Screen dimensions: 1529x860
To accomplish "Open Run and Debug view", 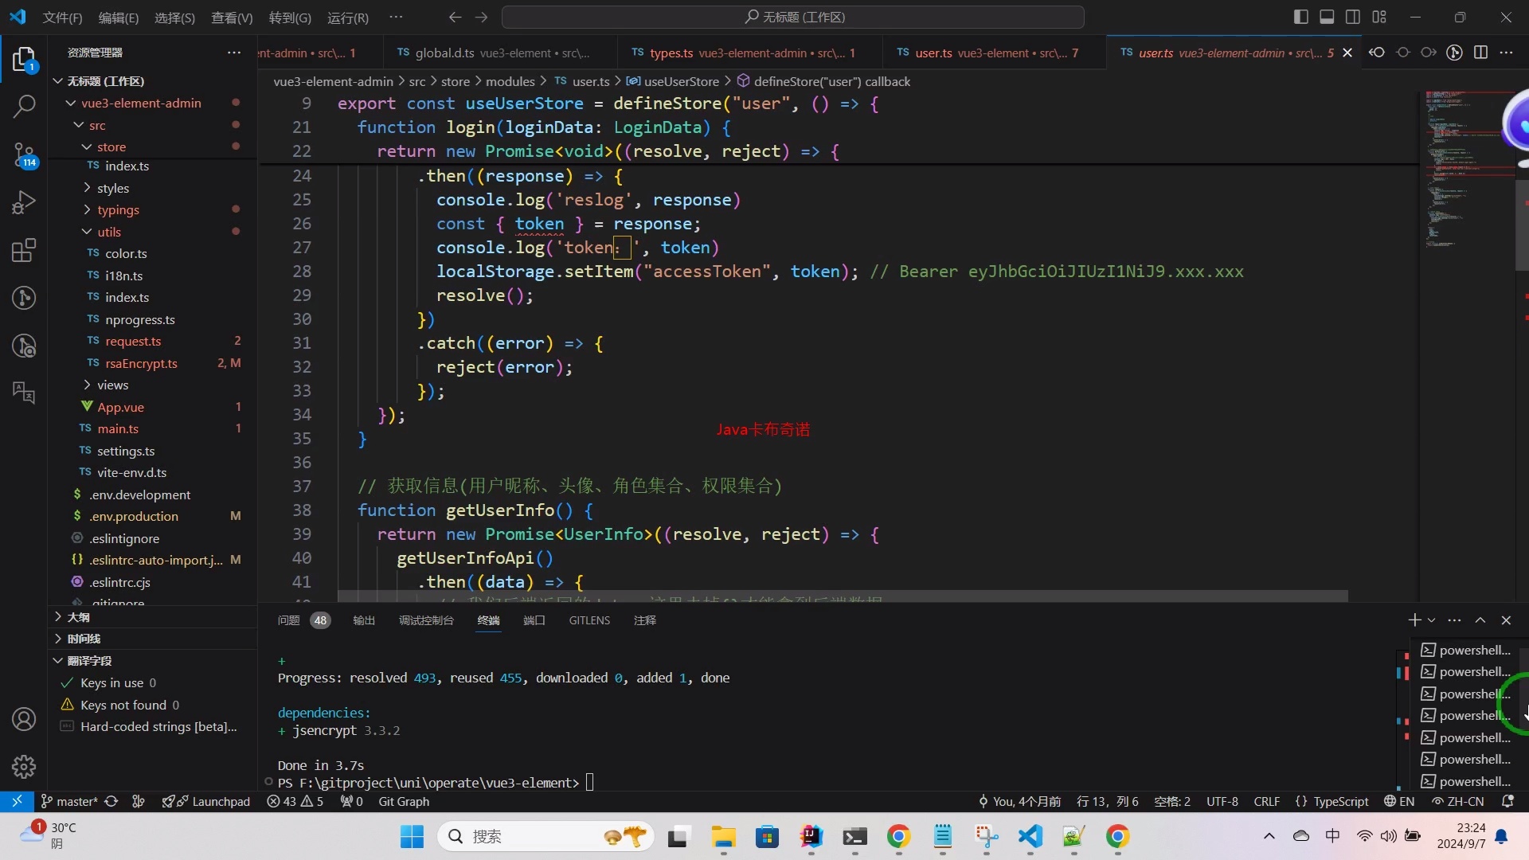I will (24, 202).
